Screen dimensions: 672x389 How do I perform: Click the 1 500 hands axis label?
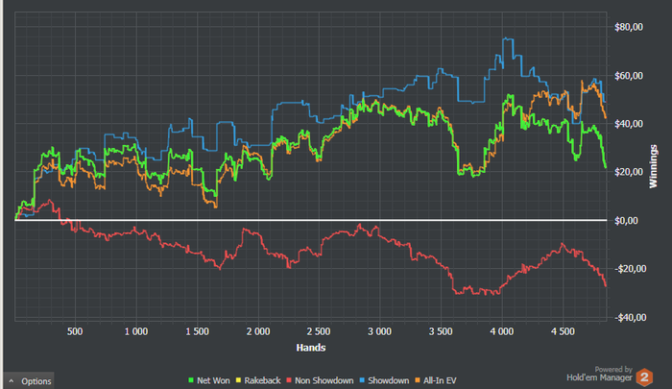point(197,331)
